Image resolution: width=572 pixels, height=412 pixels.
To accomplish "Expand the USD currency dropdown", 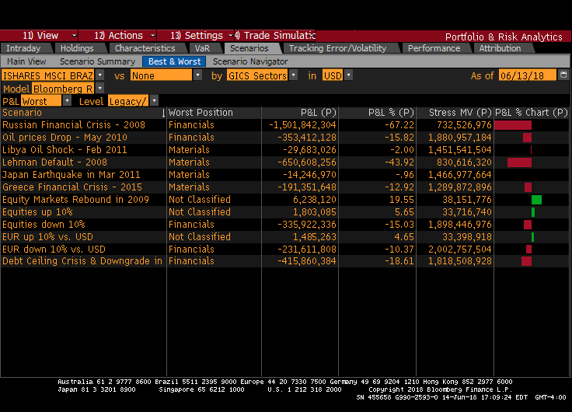I will 348,75.
